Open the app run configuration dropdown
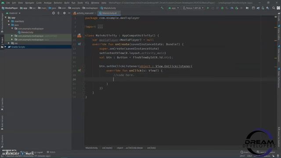The height and width of the screenshot is (158, 281). pyautogui.click(x=173, y=8)
